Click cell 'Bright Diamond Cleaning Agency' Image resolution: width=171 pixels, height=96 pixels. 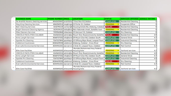[31, 30]
